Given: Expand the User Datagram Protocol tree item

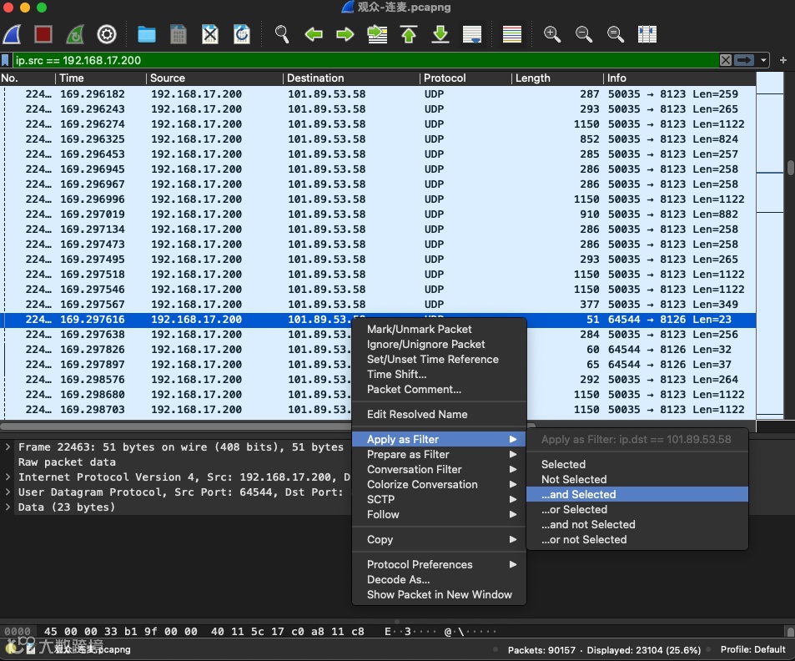Looking at the screenshot, I should [x=8, y=492].
